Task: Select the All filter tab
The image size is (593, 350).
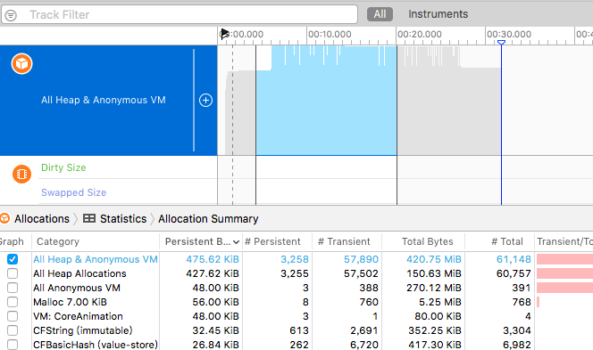Action: click(x=380, y=14)
